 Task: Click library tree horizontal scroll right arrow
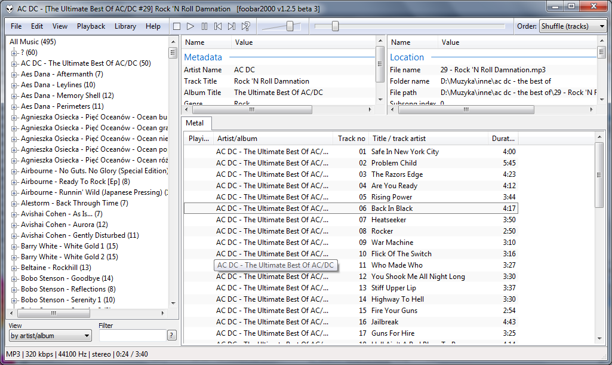coord(163,313)
